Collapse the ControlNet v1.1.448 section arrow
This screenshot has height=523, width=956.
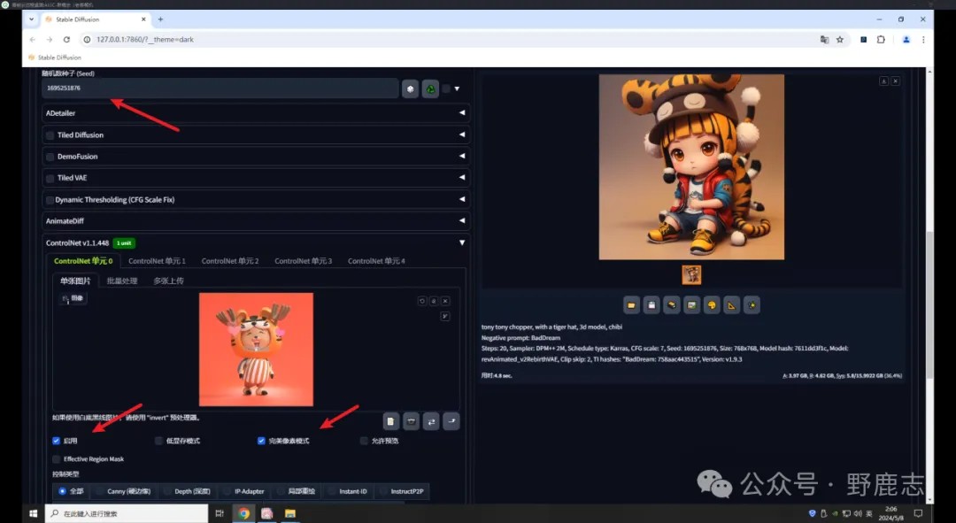[461, 242]
